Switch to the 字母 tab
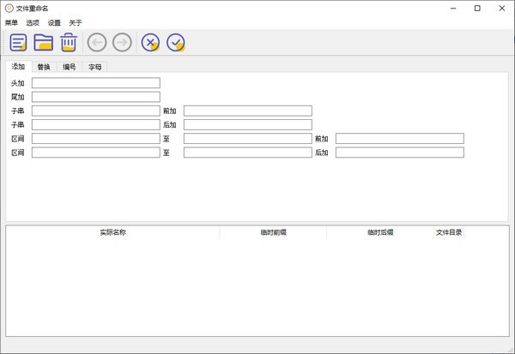Screen dimensions: 515x354 pyautogui.click(x=95, y=67)
